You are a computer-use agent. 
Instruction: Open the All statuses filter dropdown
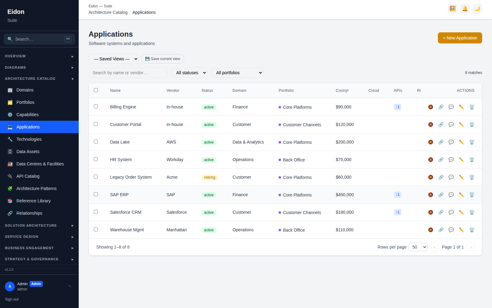pos(189,73)
